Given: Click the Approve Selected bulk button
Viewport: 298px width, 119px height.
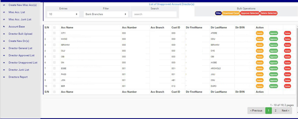Looking at the screenshot, I should (x=250, y=13).
